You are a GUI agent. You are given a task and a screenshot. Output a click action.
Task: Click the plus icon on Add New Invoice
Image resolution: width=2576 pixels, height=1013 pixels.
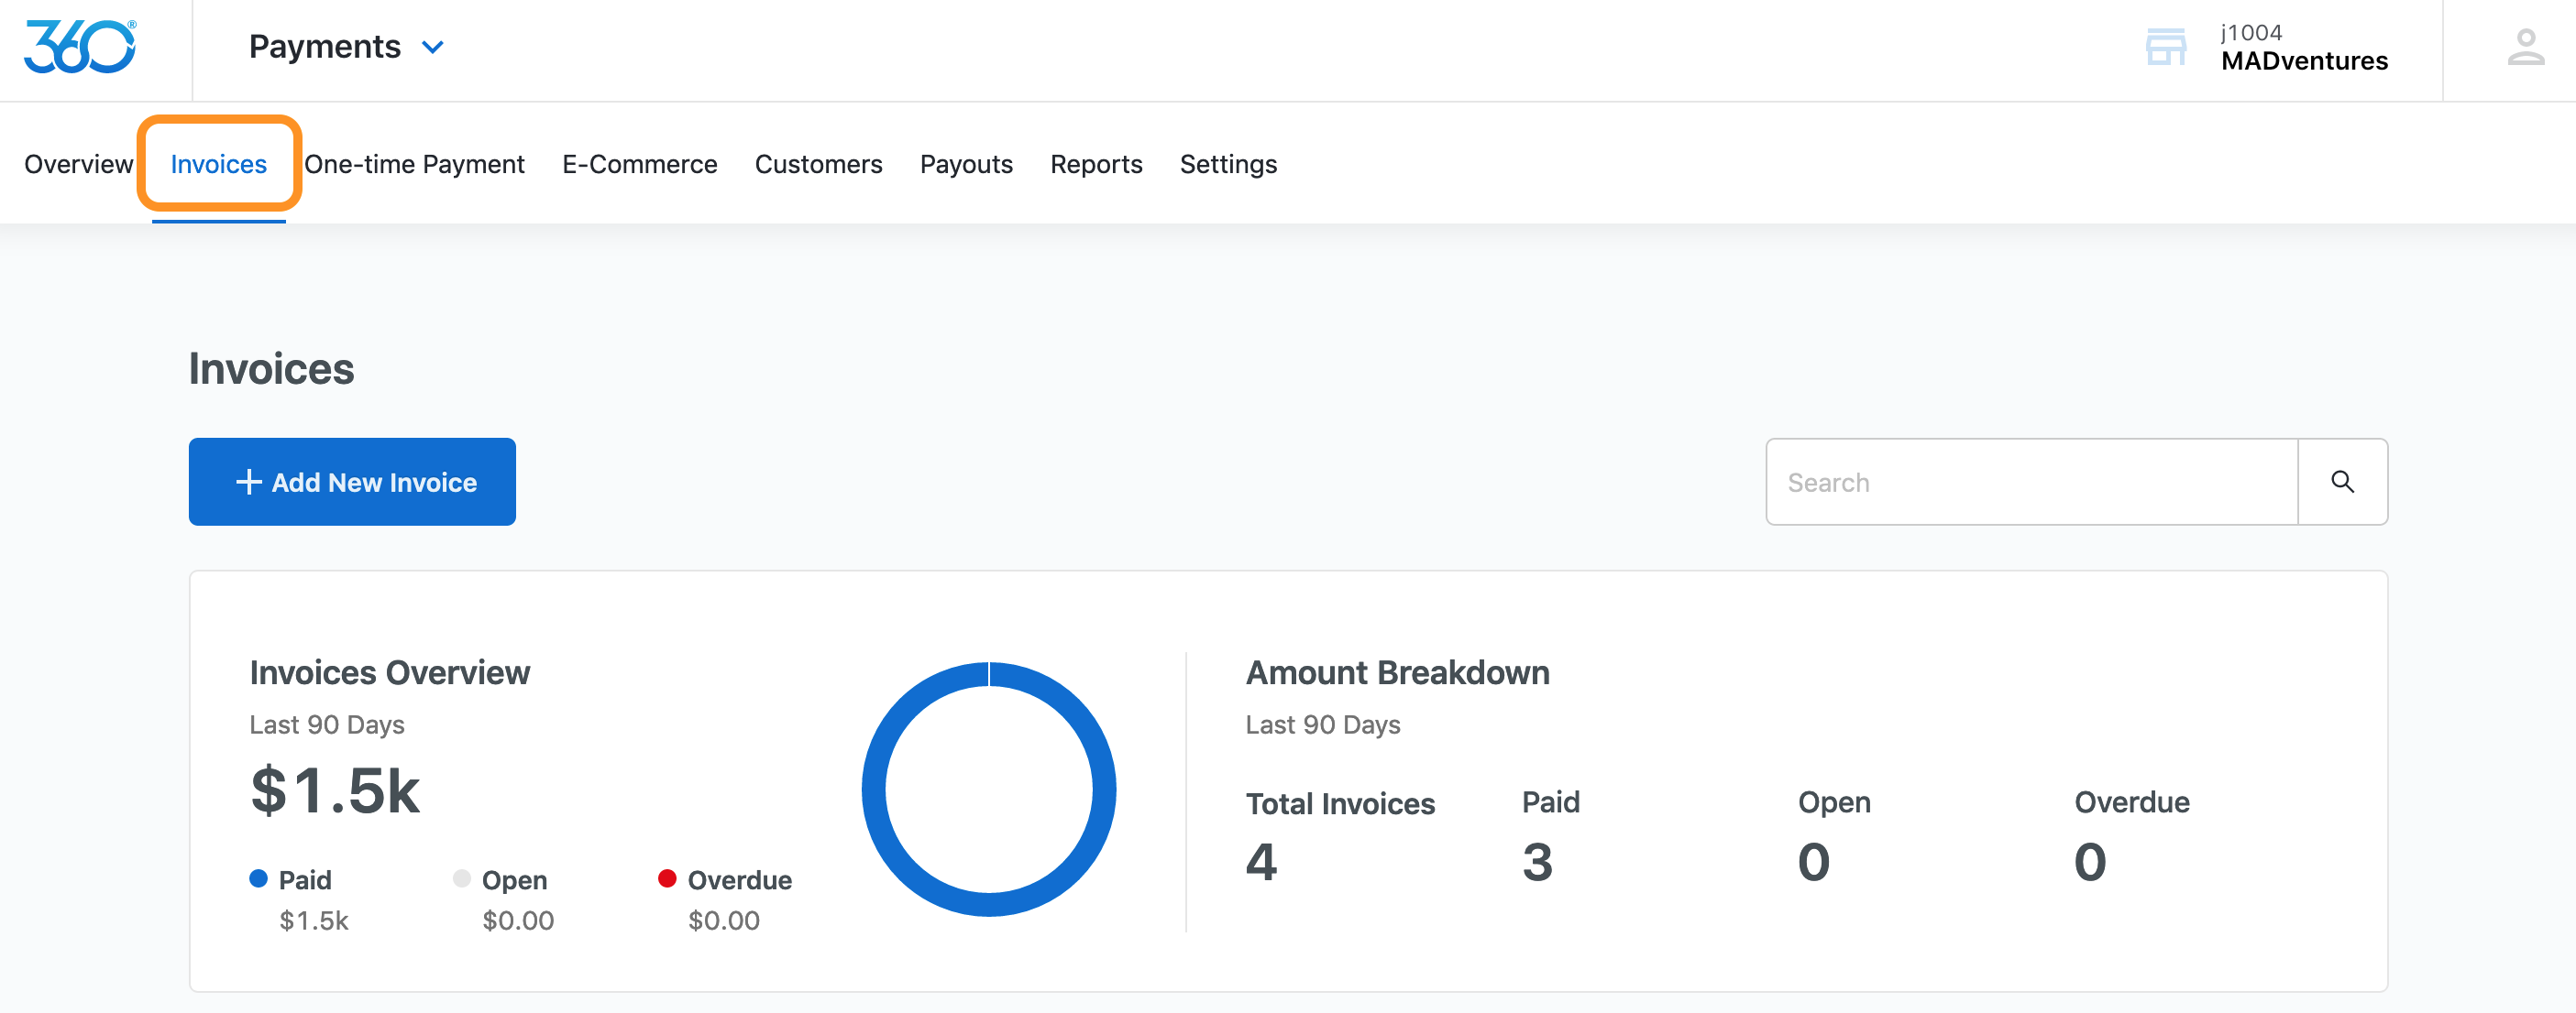[248, 482]
